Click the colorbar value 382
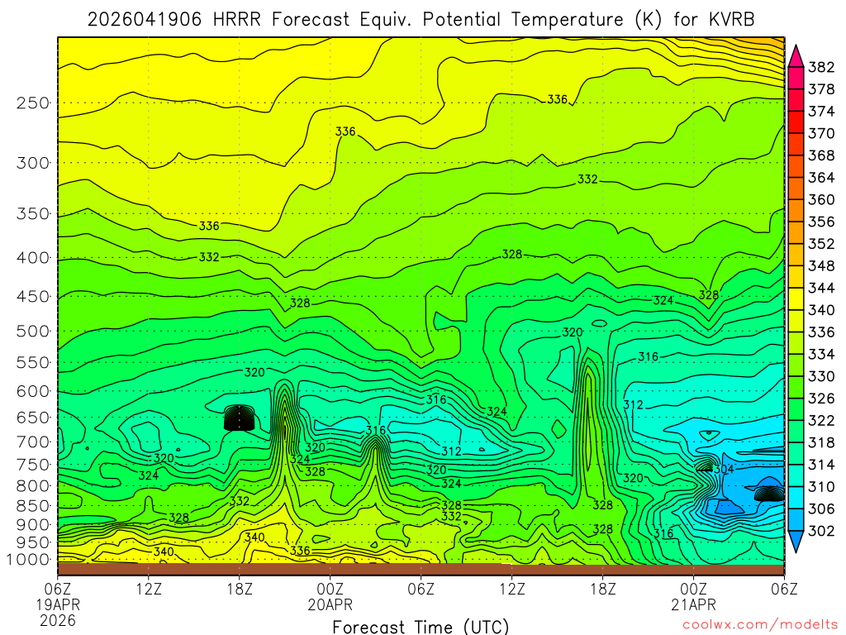 coord(820,68)
